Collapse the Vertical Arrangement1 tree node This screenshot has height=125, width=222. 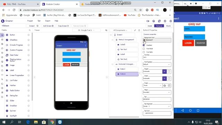pos(112,40)
